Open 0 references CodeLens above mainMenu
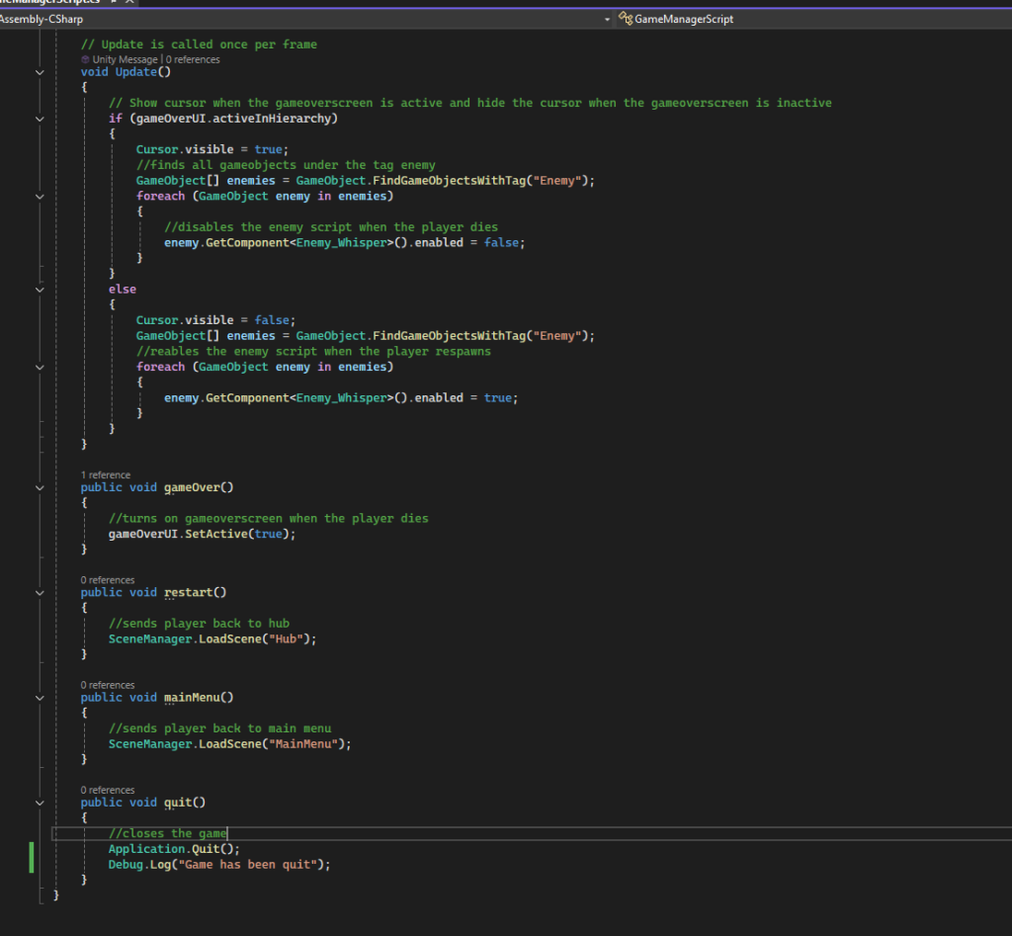This screenshot has width=1012, height=936. click(x=108, y=685)
